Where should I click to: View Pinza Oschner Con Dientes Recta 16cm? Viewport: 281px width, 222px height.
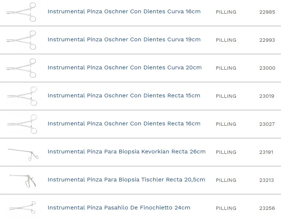coord(124,124)
